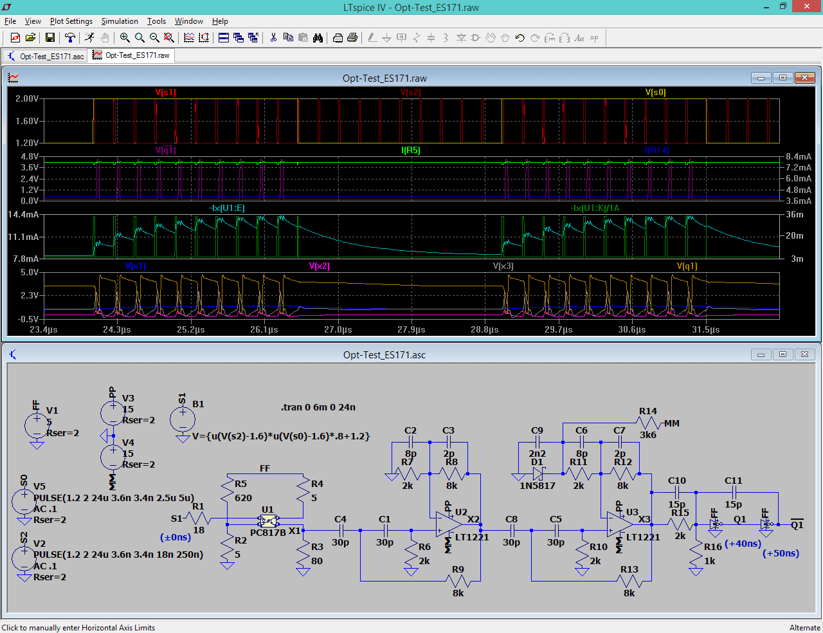The width and height of the screenshot is (823, 633).
Task: Open the Find dialog with the binoculars icon
Action: tap(318, 38)
